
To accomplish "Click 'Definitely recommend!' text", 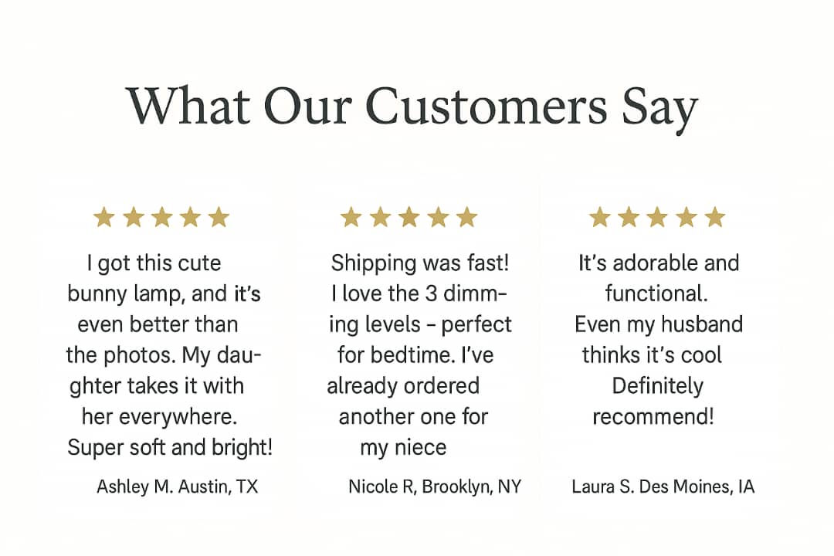I will pyautogui.click(x=656, y=402).
